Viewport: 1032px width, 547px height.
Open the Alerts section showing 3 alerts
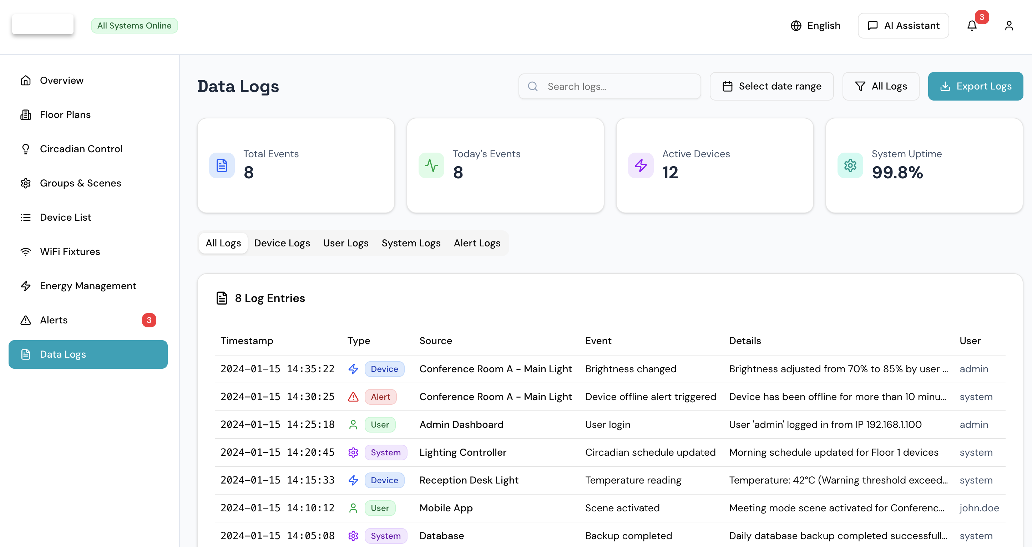tap(54, 320)
